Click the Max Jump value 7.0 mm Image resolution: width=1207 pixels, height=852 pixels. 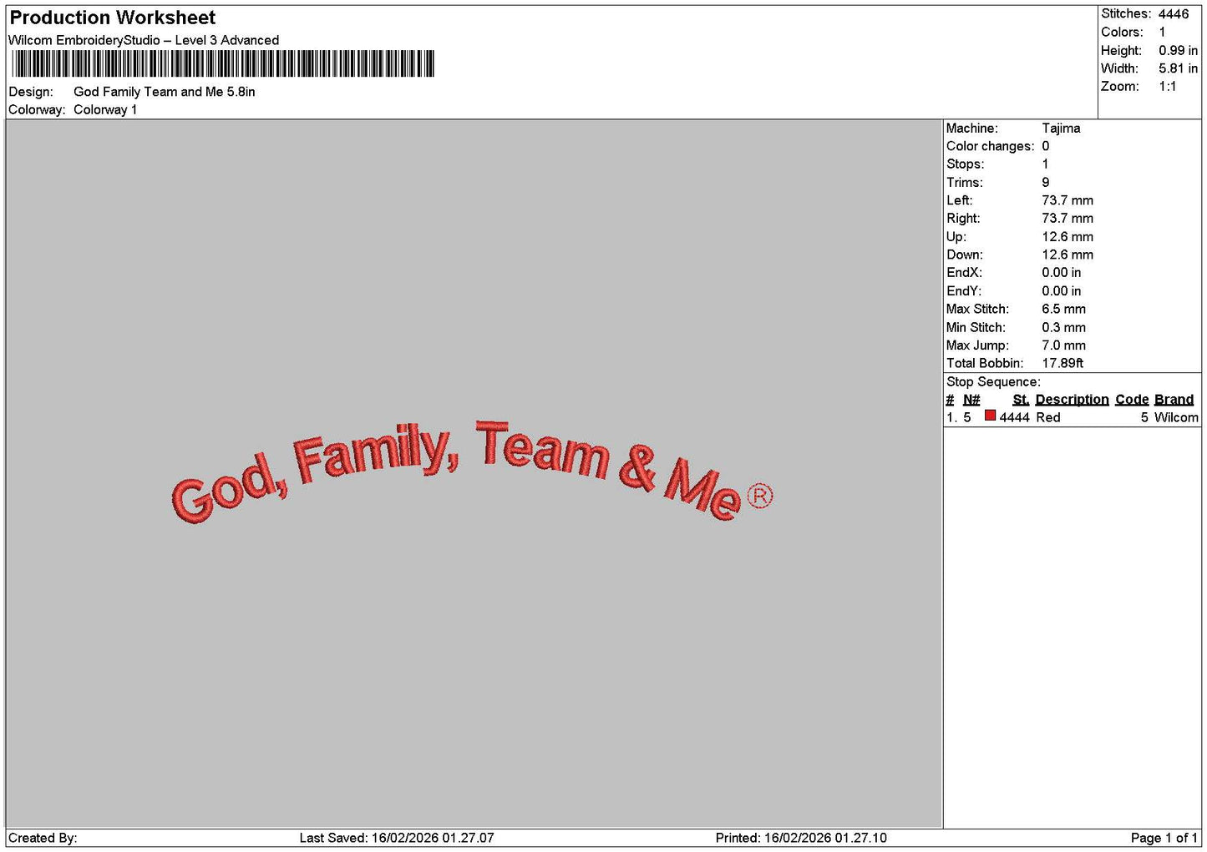(1064, 345)
